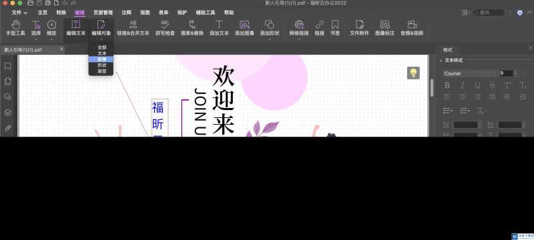Set center text alignment in format panel

[x=462, y=97]
